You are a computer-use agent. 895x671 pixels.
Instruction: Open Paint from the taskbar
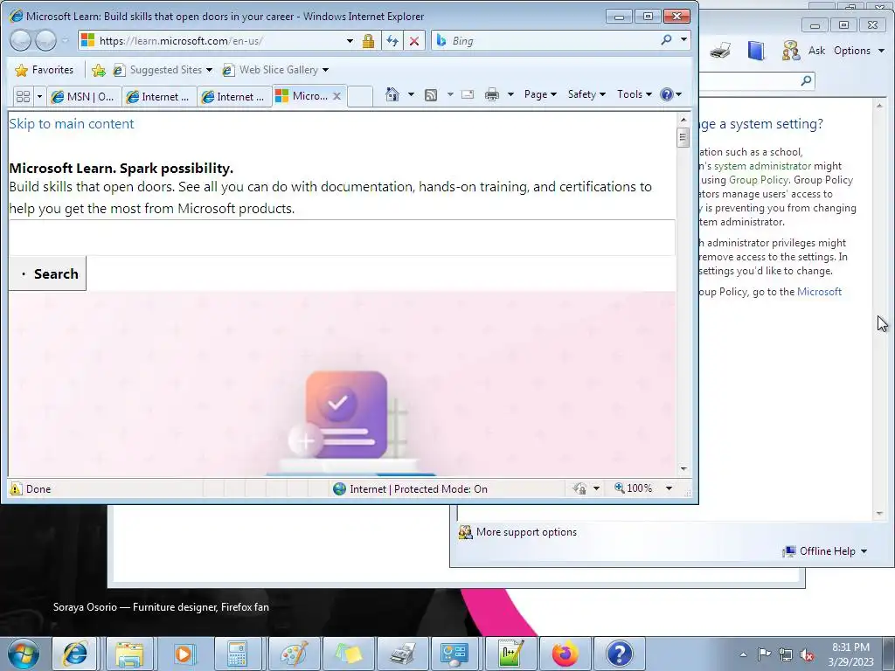coord(294,654)
